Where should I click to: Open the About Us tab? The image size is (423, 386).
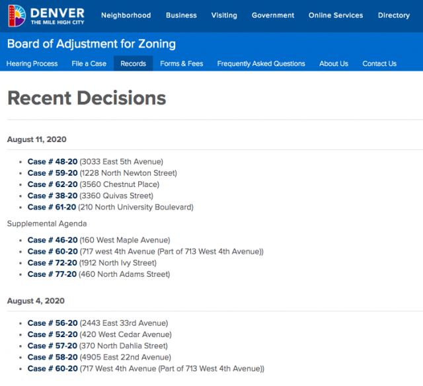point(334,63)
